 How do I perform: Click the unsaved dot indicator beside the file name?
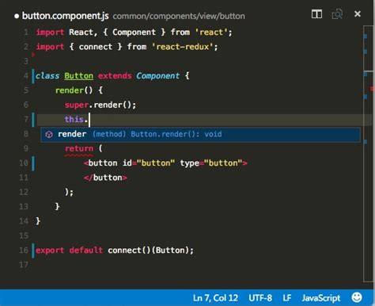pyautogui.click(x=17, y=17)
